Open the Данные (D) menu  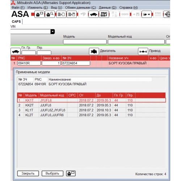[x=108, y=8]
